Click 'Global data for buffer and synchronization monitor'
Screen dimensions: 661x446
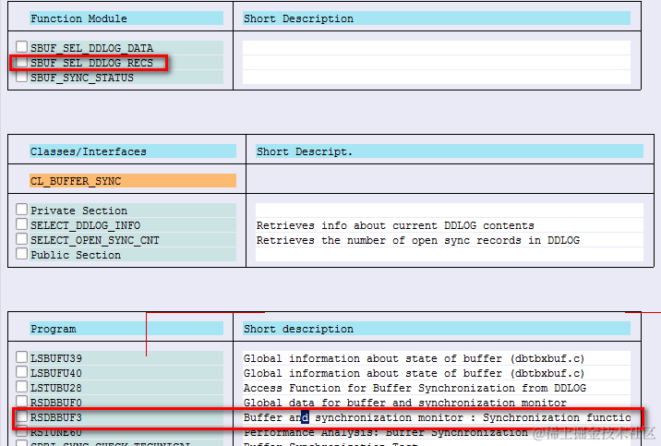405,403
